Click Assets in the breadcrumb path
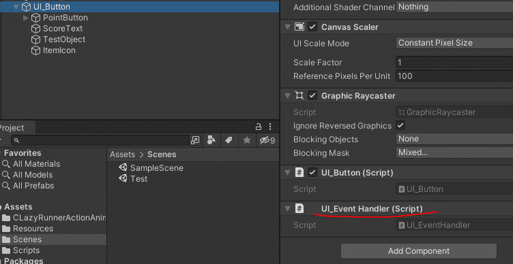The image size is (513, 264). point(122,154)
